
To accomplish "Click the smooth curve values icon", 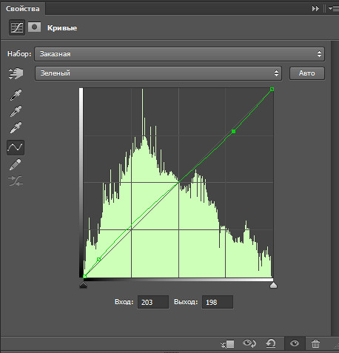I will click(16, 181).
